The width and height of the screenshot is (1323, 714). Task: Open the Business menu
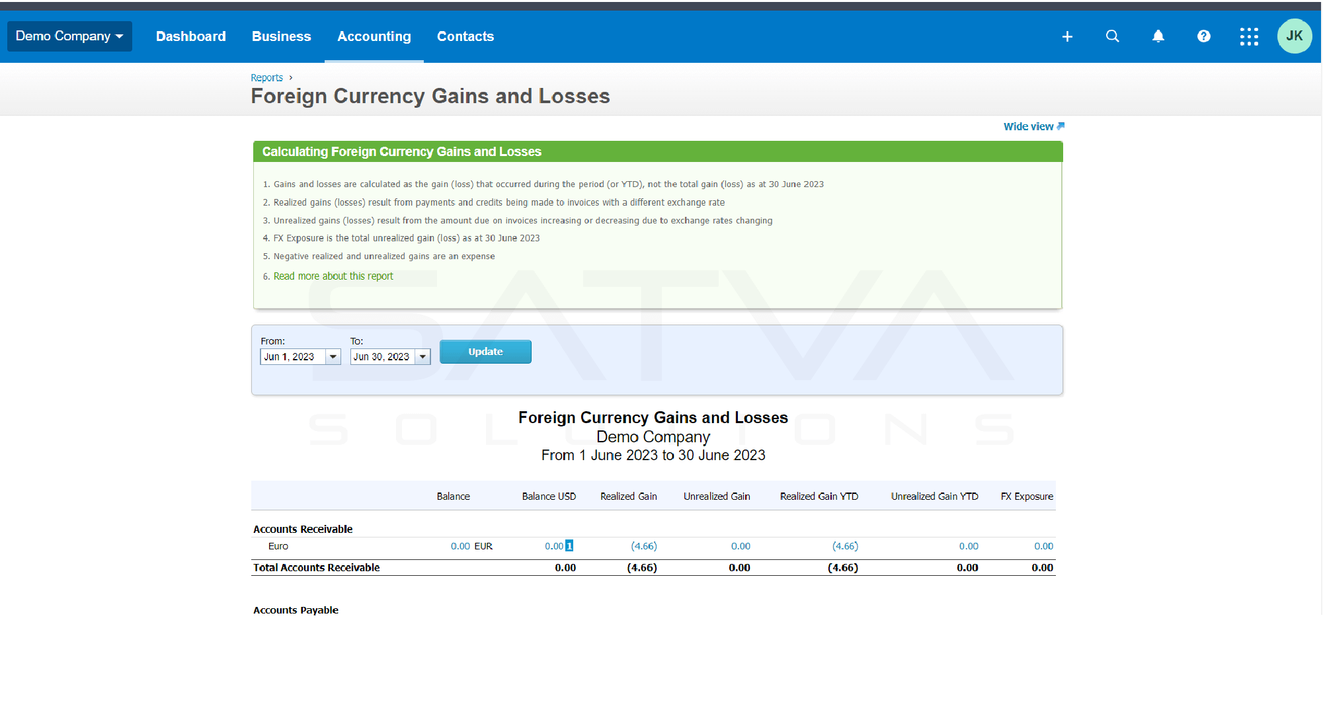(x=281, y=36)
